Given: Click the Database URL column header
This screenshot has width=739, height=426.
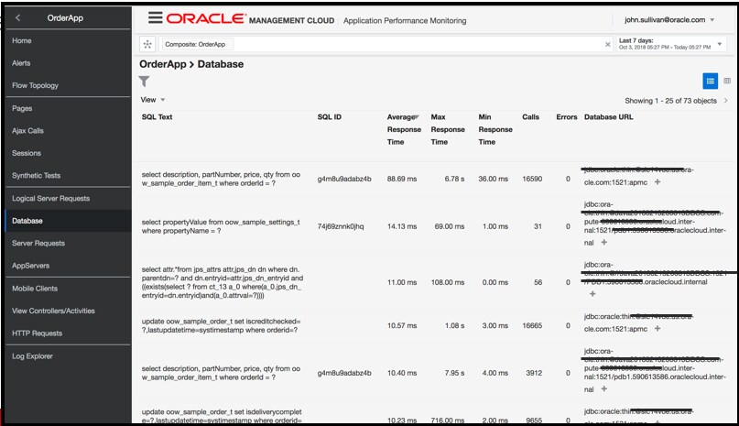Looking at the screenshot, I should click(x=608, y=117).
